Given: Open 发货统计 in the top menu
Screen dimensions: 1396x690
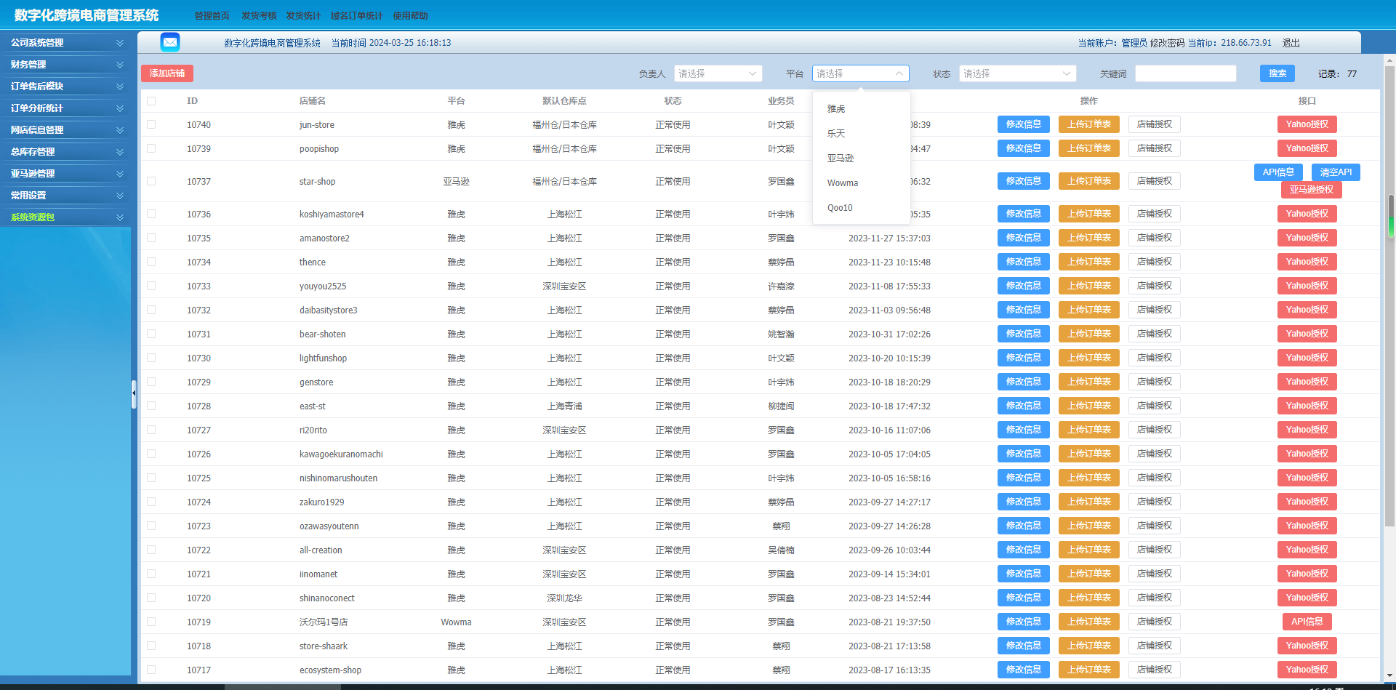Looking at the screenshot, I should pos(303,16).
